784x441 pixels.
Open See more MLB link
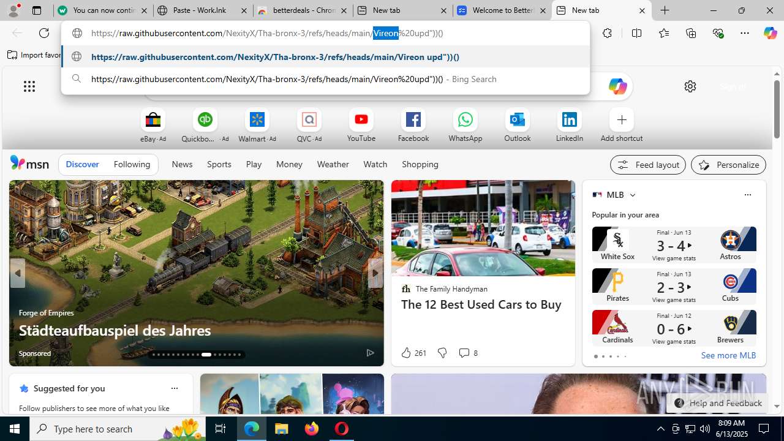coord(728,355)
